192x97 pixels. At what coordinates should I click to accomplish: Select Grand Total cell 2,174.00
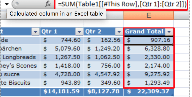(x=149, y=66)
